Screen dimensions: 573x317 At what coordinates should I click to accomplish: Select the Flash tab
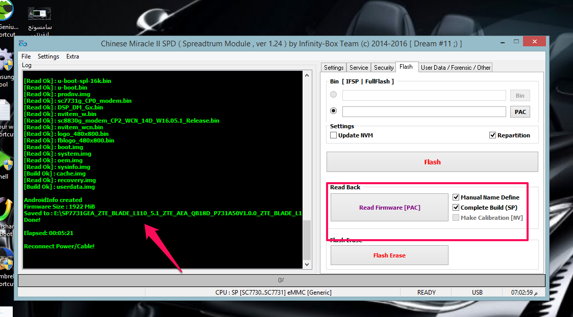click(x=406, y=67)
